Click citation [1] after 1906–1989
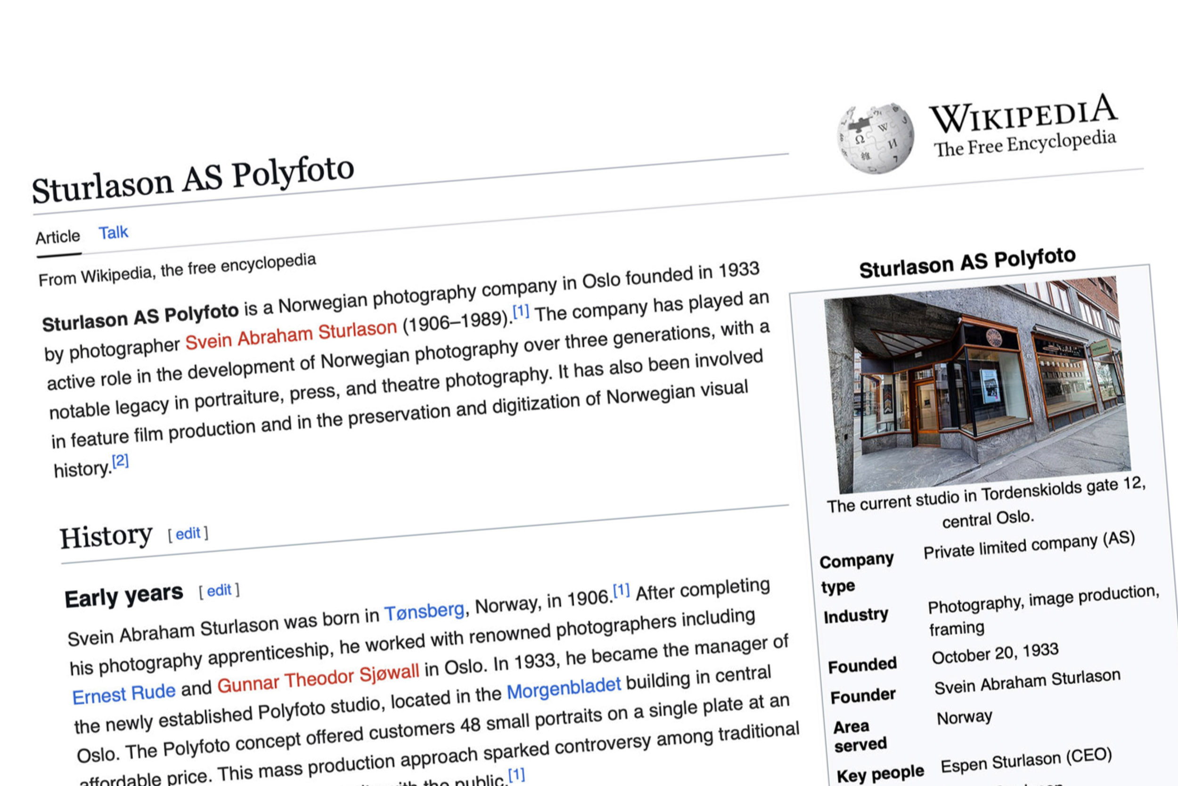 tap(521, 311)
